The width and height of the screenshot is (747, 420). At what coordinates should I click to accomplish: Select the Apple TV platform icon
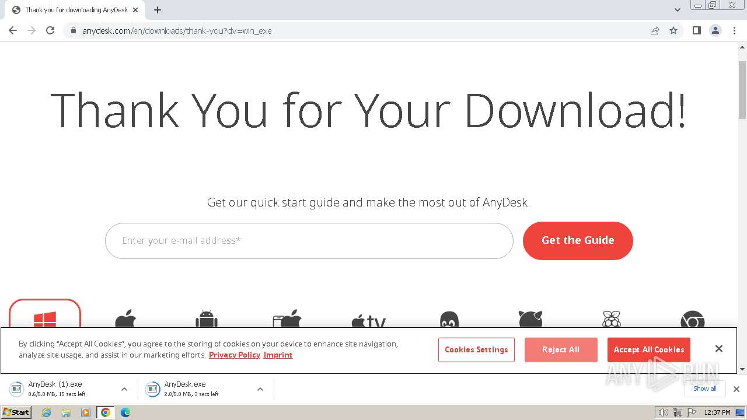(368, 320)
